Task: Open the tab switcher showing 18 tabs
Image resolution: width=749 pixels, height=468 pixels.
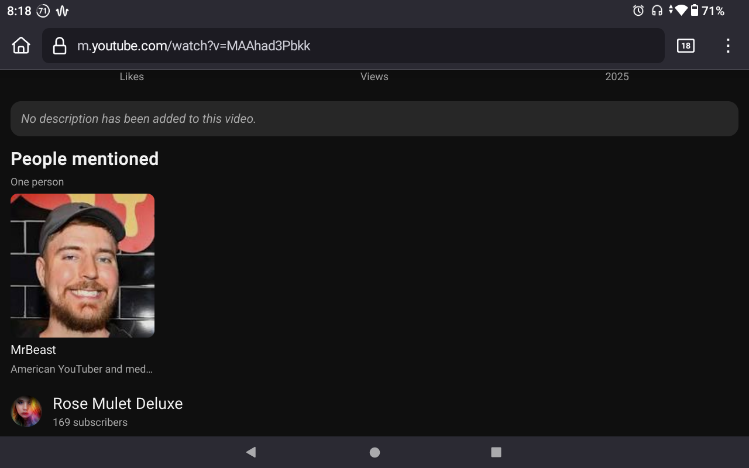Action: pos(685,46)
